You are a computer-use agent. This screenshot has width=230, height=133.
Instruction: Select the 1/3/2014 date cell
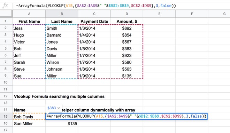94,28
